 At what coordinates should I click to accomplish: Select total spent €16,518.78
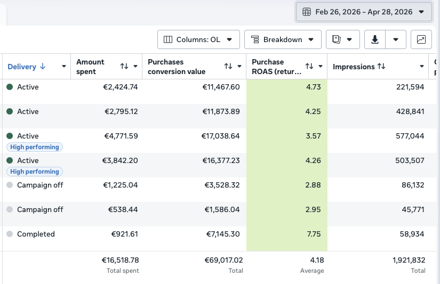click(x=121, y=260)
